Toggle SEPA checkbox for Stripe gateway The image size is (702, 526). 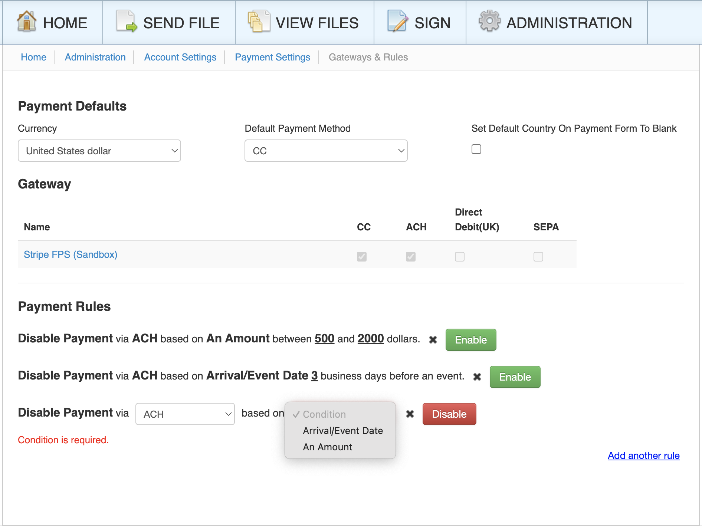[x=538, y=256]
